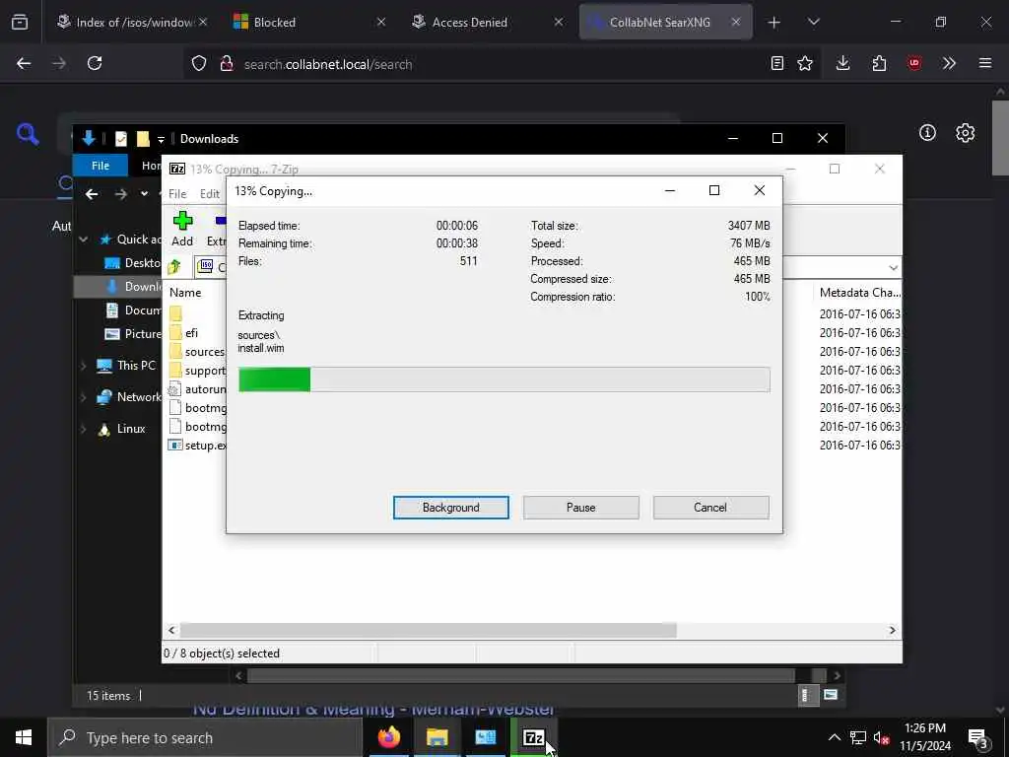
Task: Click the taskbar search box
Action: (x=205, y=737)
